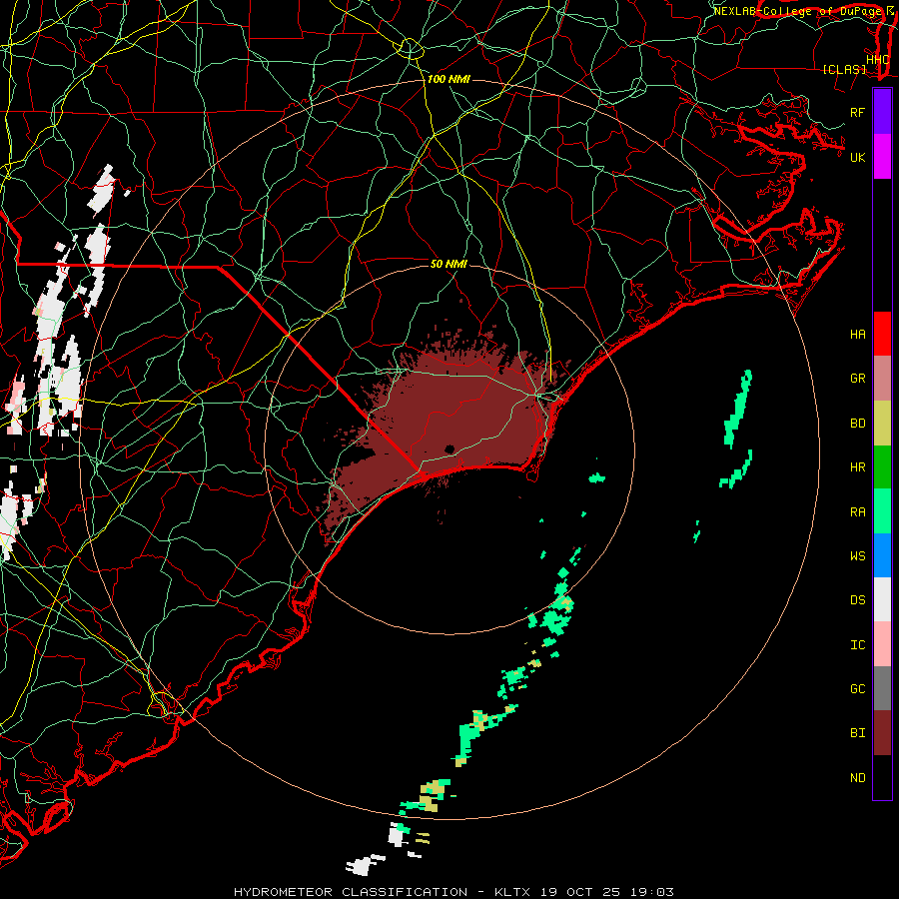This screenshot has width=899, height=899.
Task: Click the small black radar-site hole in the brown echo
Action: tap(449, 449)
